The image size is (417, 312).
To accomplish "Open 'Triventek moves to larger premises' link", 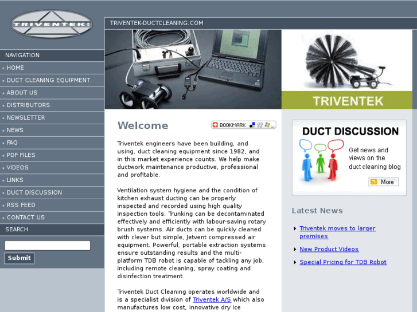I will click(x=337, y=232).
